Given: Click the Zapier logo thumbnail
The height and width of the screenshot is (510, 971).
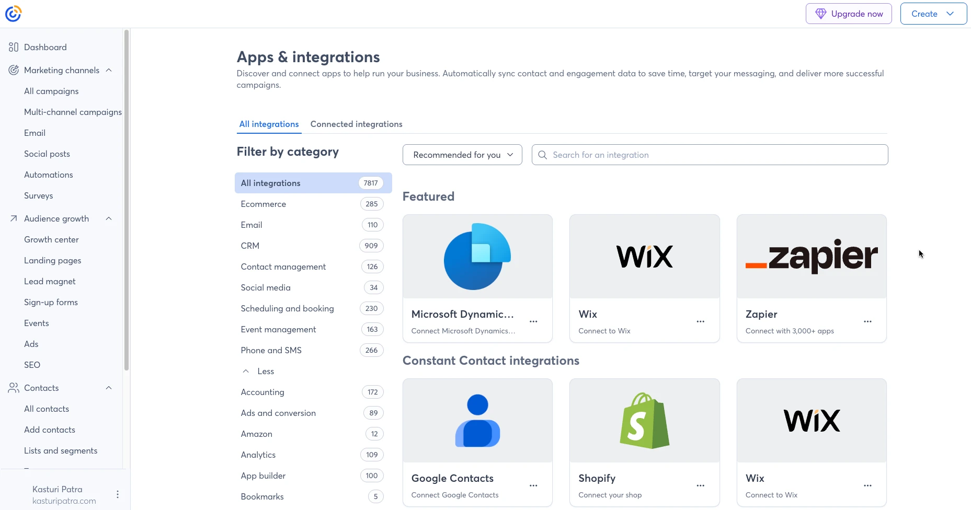Looking at the screenshot, I should click(812, 257).
